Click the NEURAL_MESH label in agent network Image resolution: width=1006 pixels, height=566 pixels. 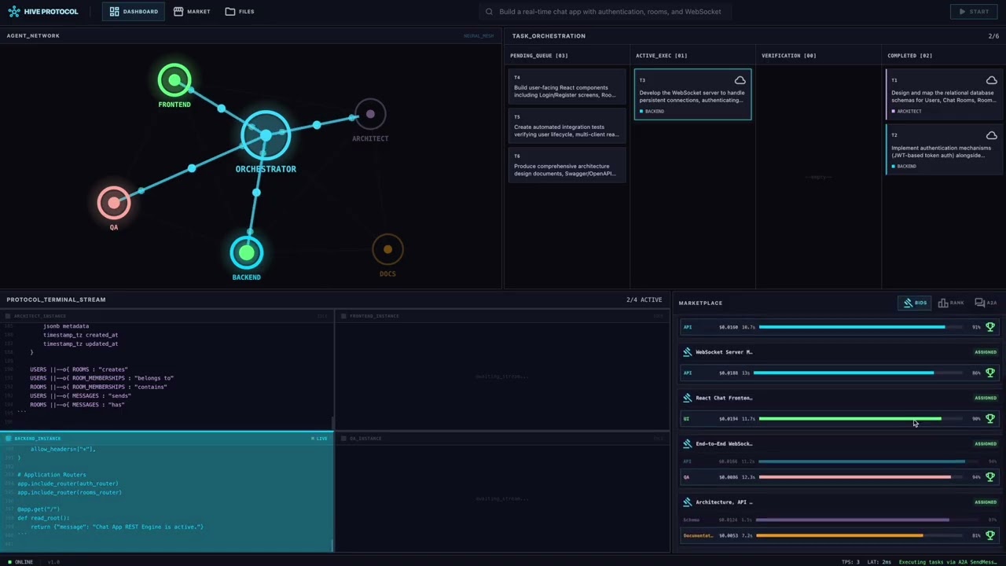pos(479,36)
